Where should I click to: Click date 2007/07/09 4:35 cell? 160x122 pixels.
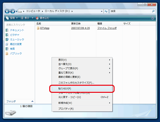click(80, 28)
